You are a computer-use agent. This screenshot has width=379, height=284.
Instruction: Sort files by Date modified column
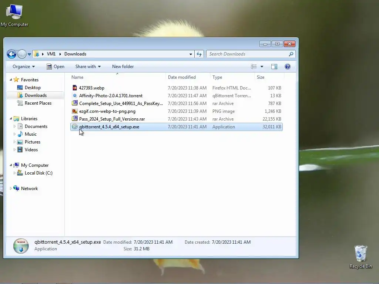click(188, 77)
